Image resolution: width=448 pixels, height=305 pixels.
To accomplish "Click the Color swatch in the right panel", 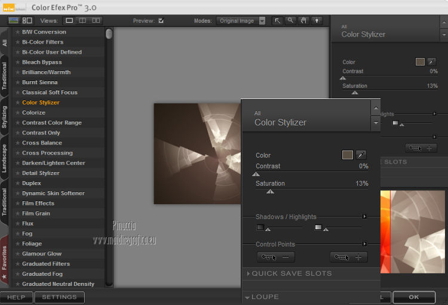I will point(420,61).
